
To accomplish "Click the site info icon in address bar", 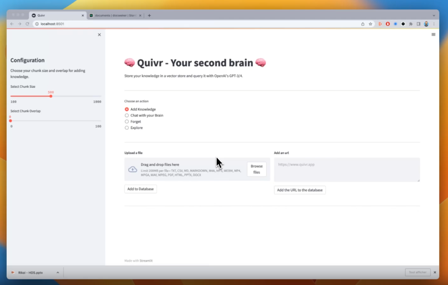I will pos(37,24).
